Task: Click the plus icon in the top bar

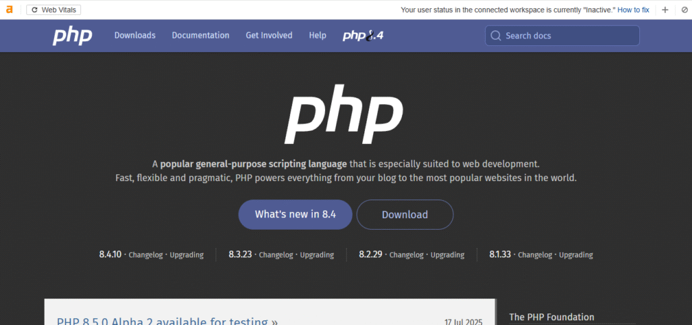Action: click(x=665, y=9)
